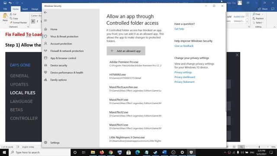Screen dimensions: 277x156
Task: Toggle Bold formatting in Word
Action: [33, 21]
